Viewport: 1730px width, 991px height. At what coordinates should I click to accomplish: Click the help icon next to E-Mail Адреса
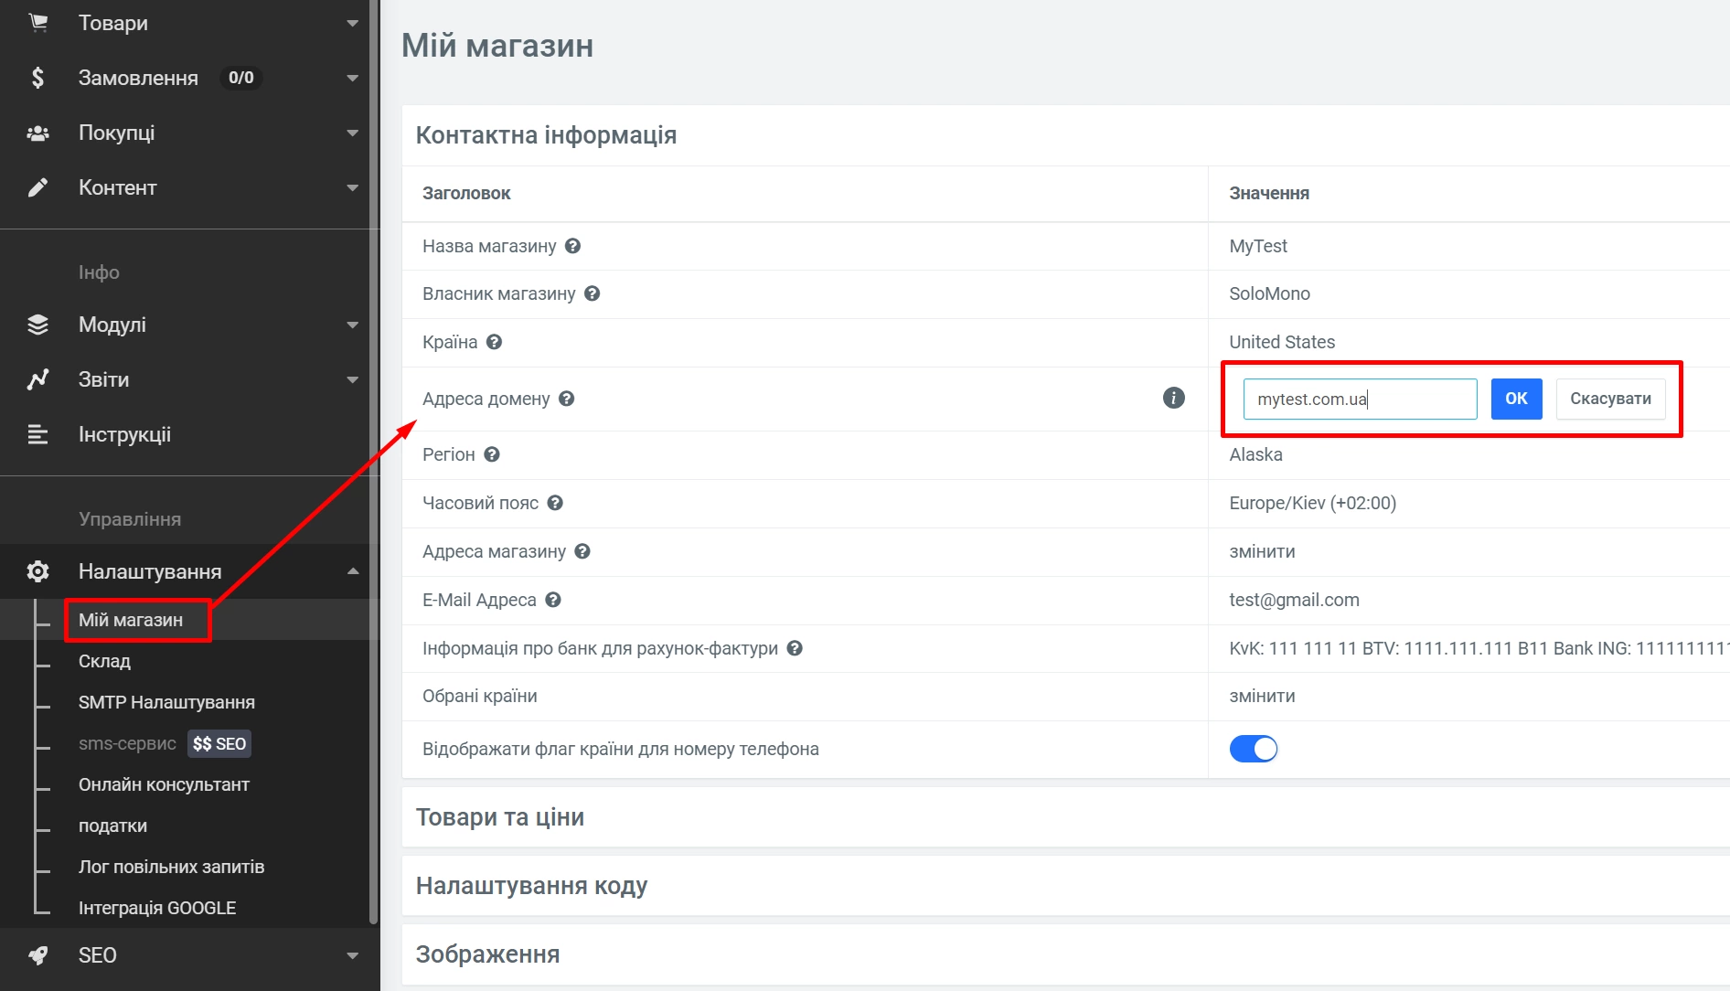(552, 600)
